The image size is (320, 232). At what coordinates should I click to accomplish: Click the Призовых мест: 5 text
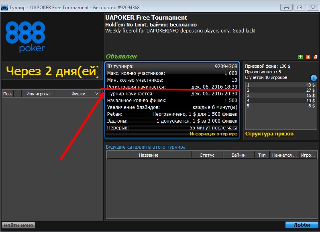[263, 72]
